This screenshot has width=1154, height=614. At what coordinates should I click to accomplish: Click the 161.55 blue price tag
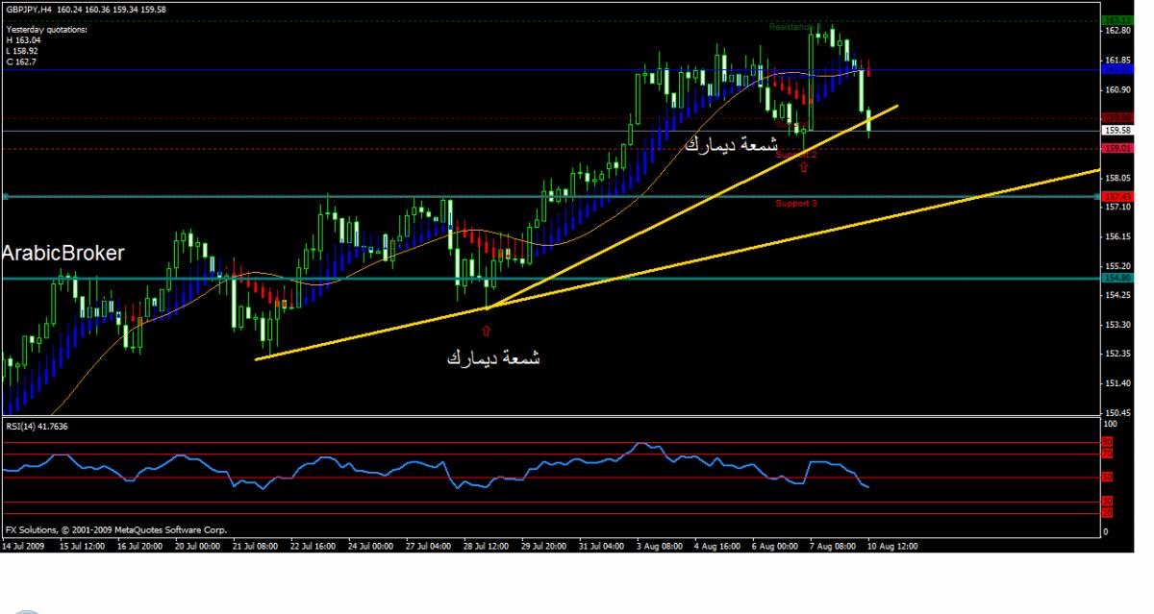pyautogui.click(x=1116, y=70)
